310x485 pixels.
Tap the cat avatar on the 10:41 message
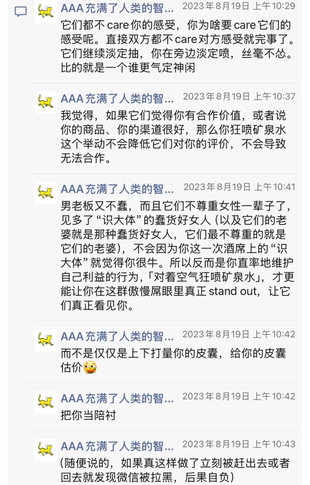coord(46,192)
